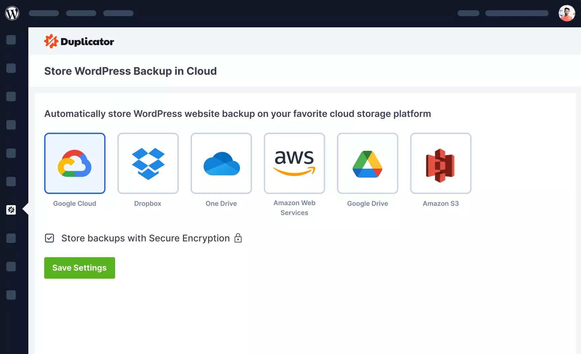Screen dimensions: 581x354
Task: Click the Amazon Web Services label
Action: (x=294, y=208)
